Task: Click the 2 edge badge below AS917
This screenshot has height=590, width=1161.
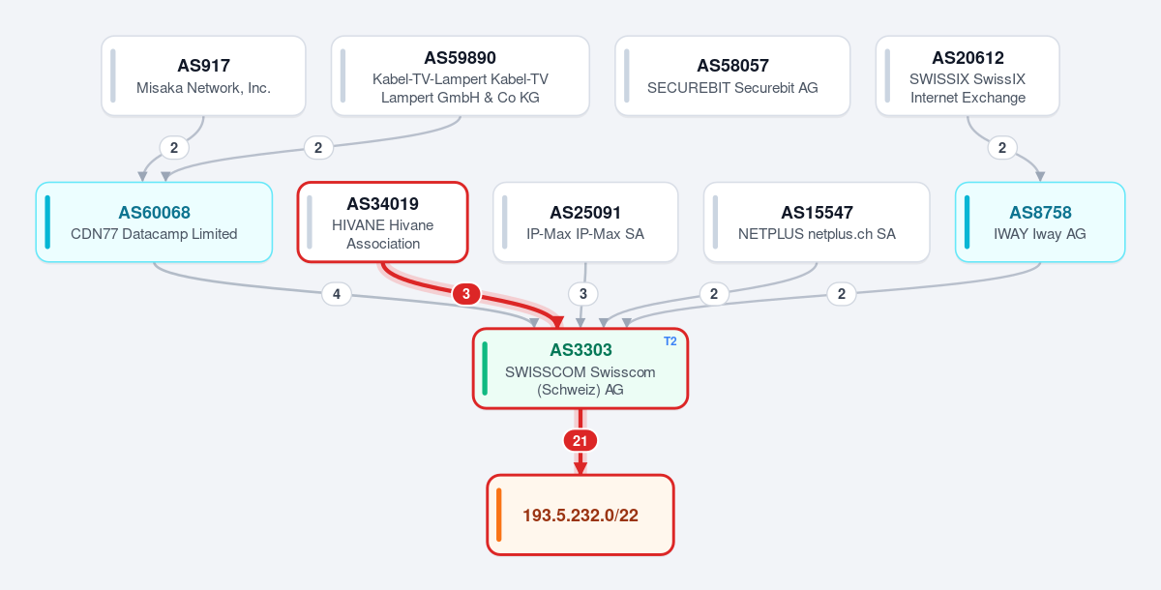Action: [174, 148]
